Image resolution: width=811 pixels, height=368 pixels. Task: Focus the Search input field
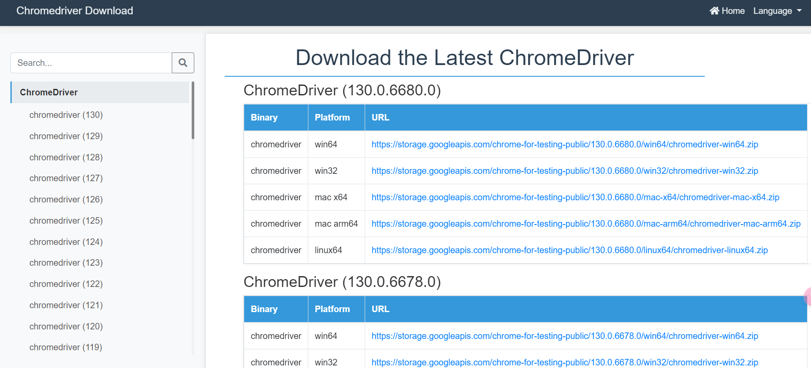[91, 63]
